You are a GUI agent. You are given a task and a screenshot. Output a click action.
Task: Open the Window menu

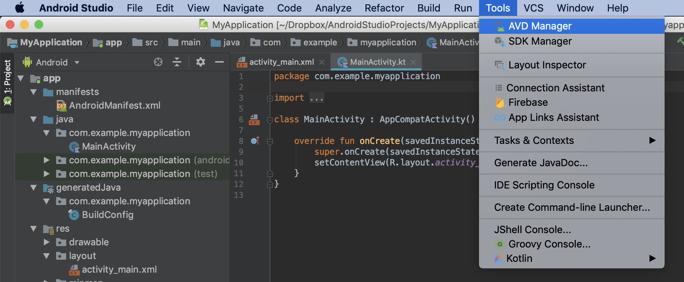tap(575, 8)
